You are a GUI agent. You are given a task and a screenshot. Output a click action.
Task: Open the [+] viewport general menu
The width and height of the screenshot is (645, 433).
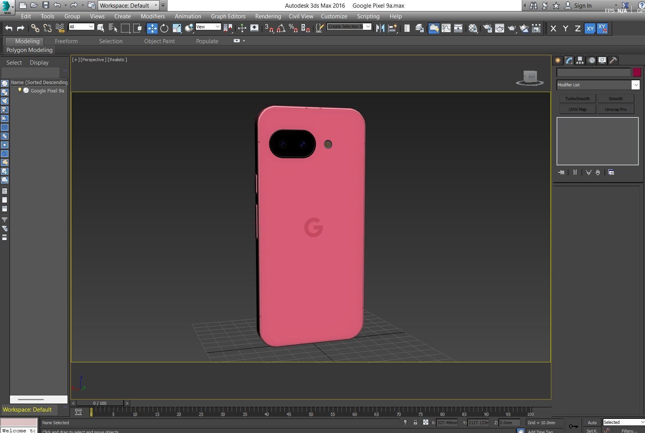point(76,60)
